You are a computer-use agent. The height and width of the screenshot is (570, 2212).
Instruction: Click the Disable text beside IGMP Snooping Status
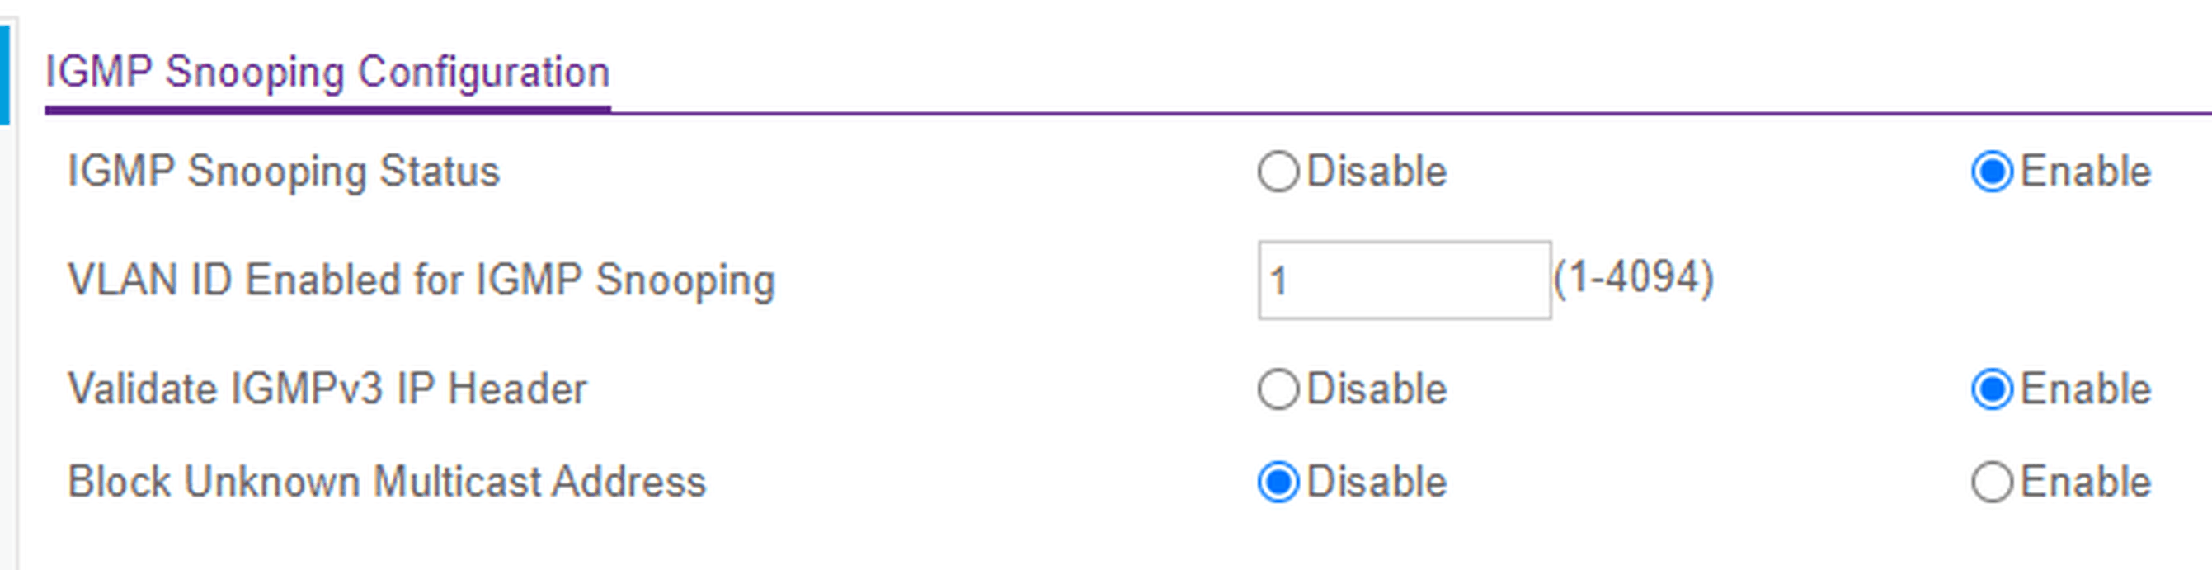pos(1377,172)
